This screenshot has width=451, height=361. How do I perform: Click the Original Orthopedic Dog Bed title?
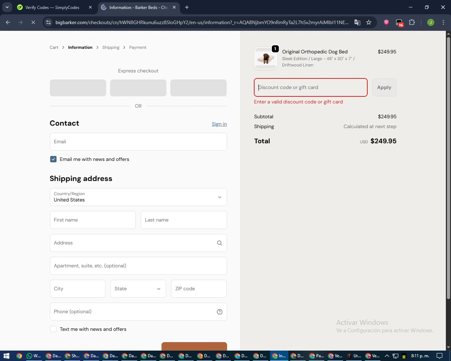click(x=315, y=52)
